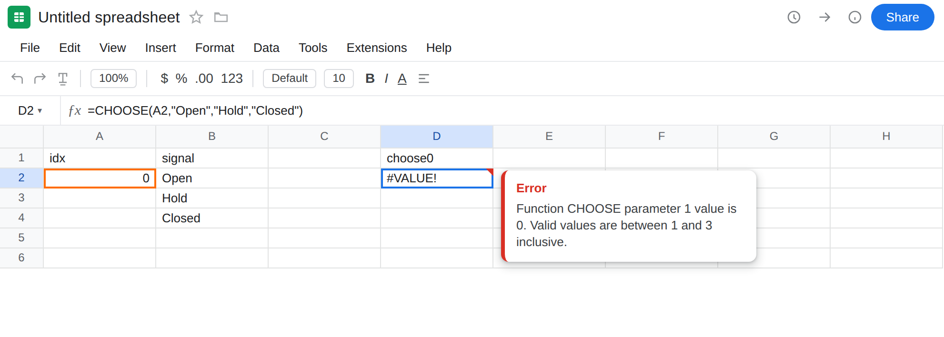Open the Default font dropdown
The width and height of the screenshot is (944, 337).
coord(290,78)
